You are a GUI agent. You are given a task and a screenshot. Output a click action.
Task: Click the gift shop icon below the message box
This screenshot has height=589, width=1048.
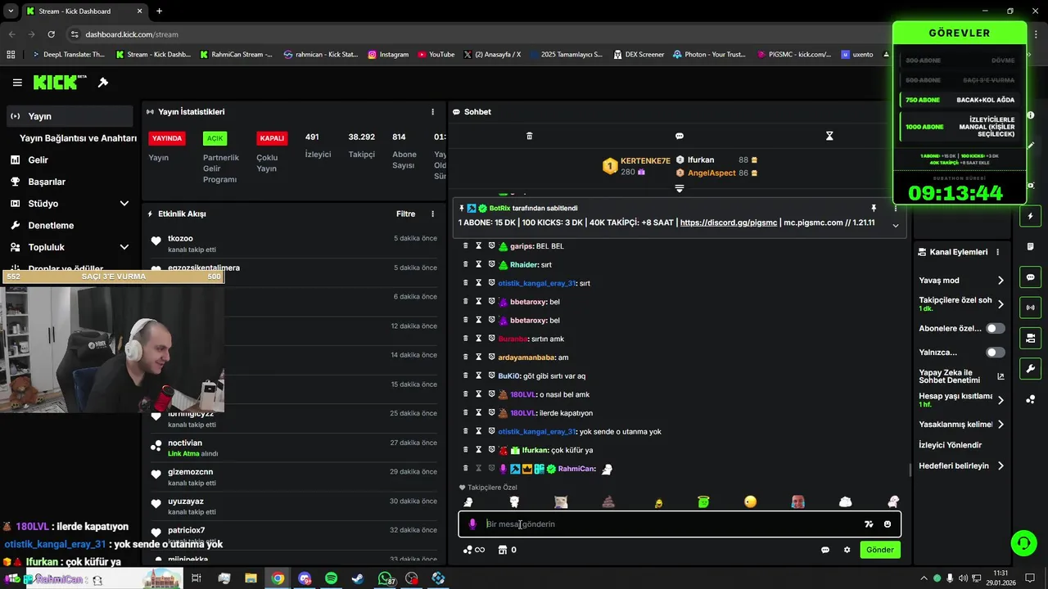click(503, 550)
